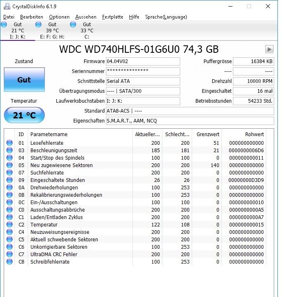Open the Bearbeiten menu
The width and height of the screenshot is (282, 297).
(x=32, y=17)
